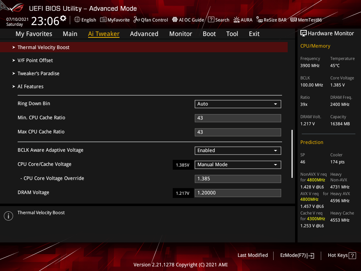
Task: Edit Max CPU Cache Ratio field
Action: click(x=238, y=132)
